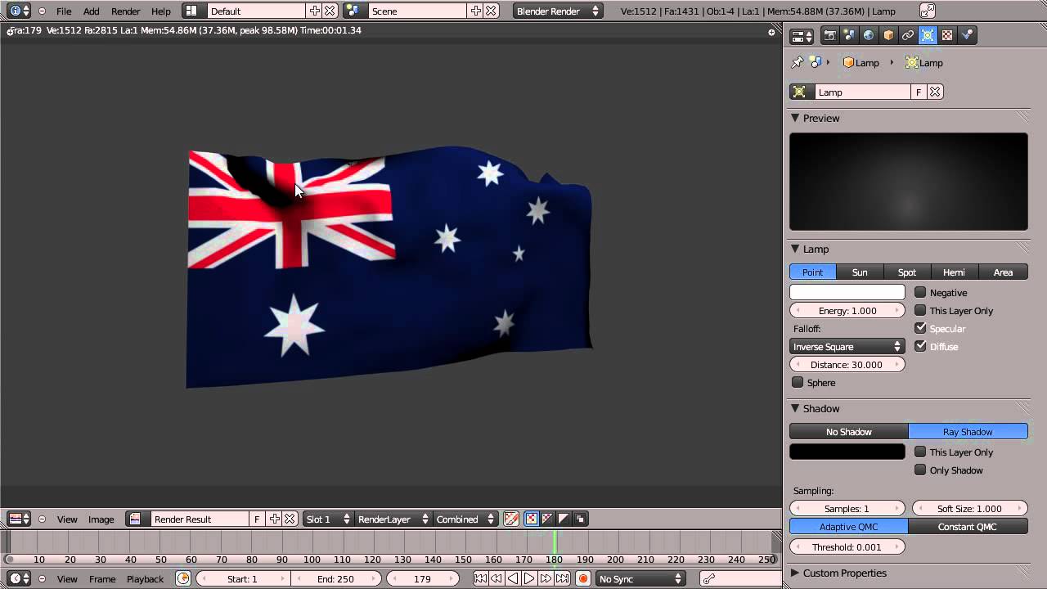Show alpha channel only icon

pyautogui.click(x=564, y=519)
